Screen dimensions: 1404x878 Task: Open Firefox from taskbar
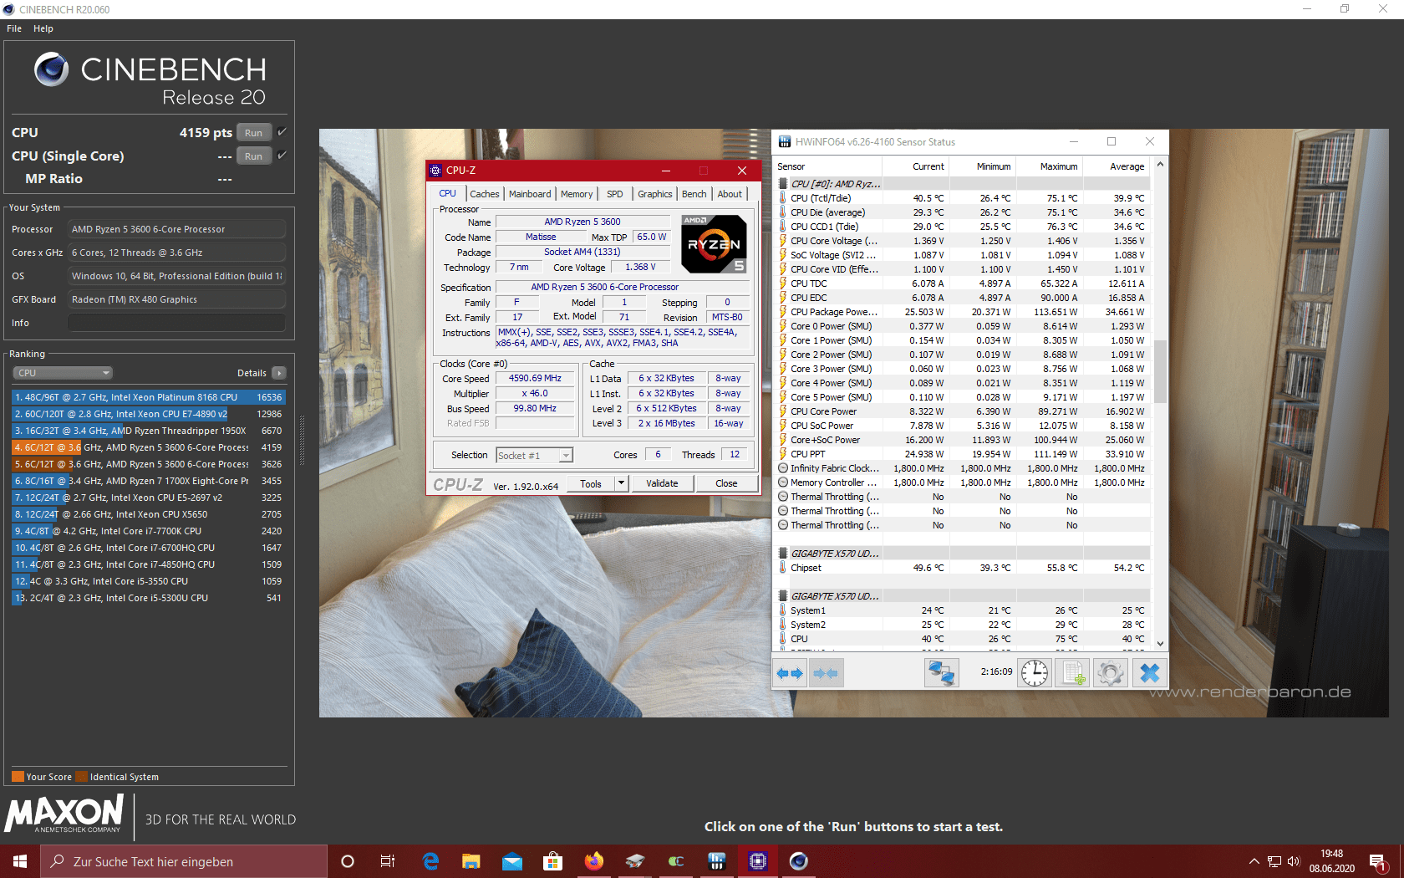(x=594, y=861)
